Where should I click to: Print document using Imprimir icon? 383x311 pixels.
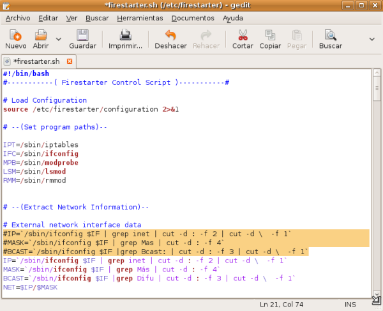[x=126, y=36]
